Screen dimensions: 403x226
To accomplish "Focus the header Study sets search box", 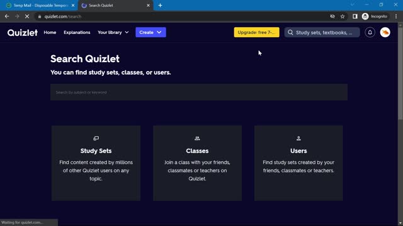I will 322,33.
